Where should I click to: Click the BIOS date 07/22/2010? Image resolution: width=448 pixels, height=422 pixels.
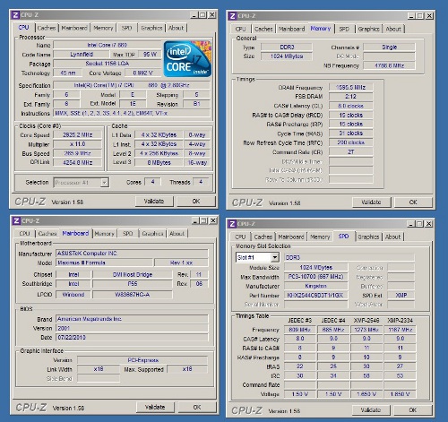pyautogui.click(x=132, y=338)
